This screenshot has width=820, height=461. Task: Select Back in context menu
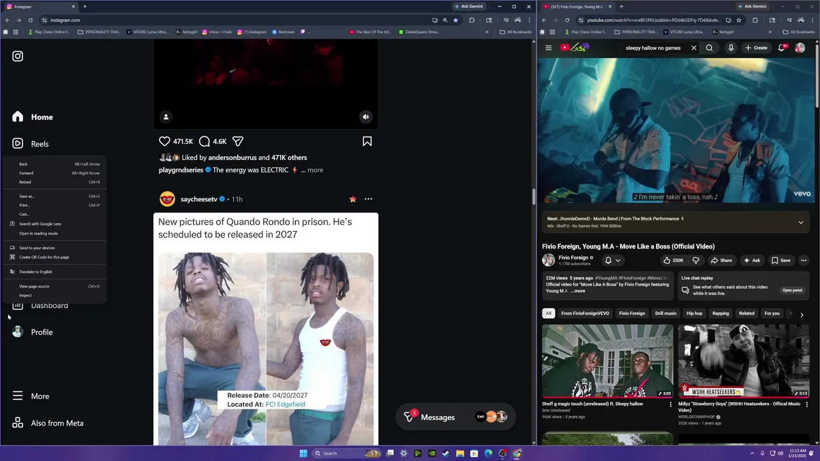pyautogui.click(x=54, y=165)
